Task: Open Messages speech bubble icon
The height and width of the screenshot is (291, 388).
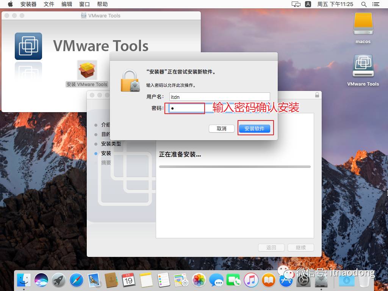Action: click(216, 280)
